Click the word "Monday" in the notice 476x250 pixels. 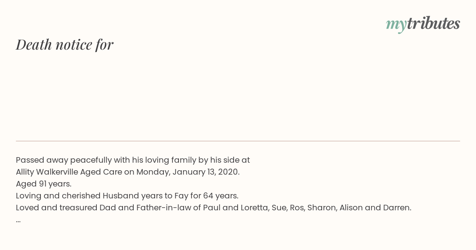click(153, 172)
